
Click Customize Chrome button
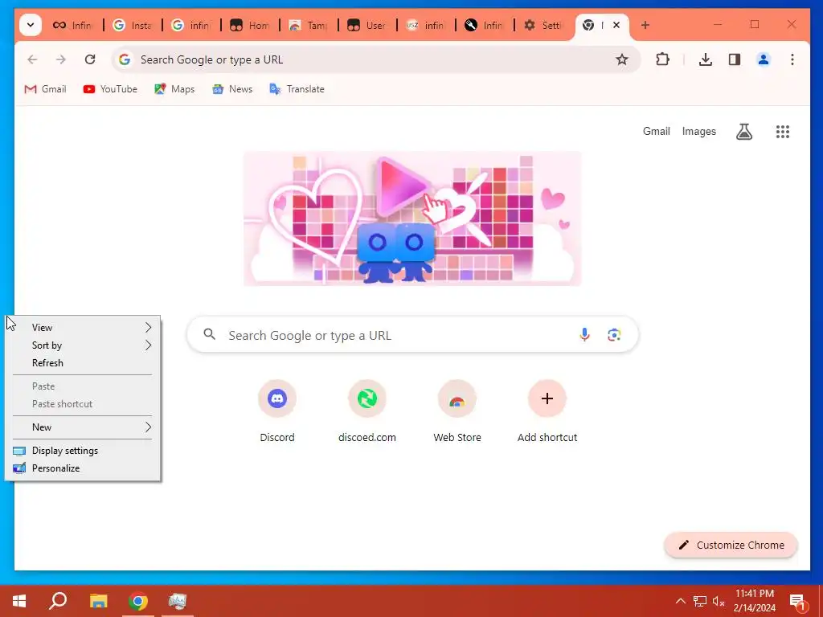pyautogui.click(x=731, y=545)
